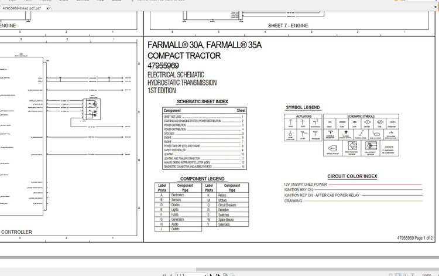Viewport: 439px width, 276px height.
Task: Click the '1ST EDITION' text
Action: 162,90
